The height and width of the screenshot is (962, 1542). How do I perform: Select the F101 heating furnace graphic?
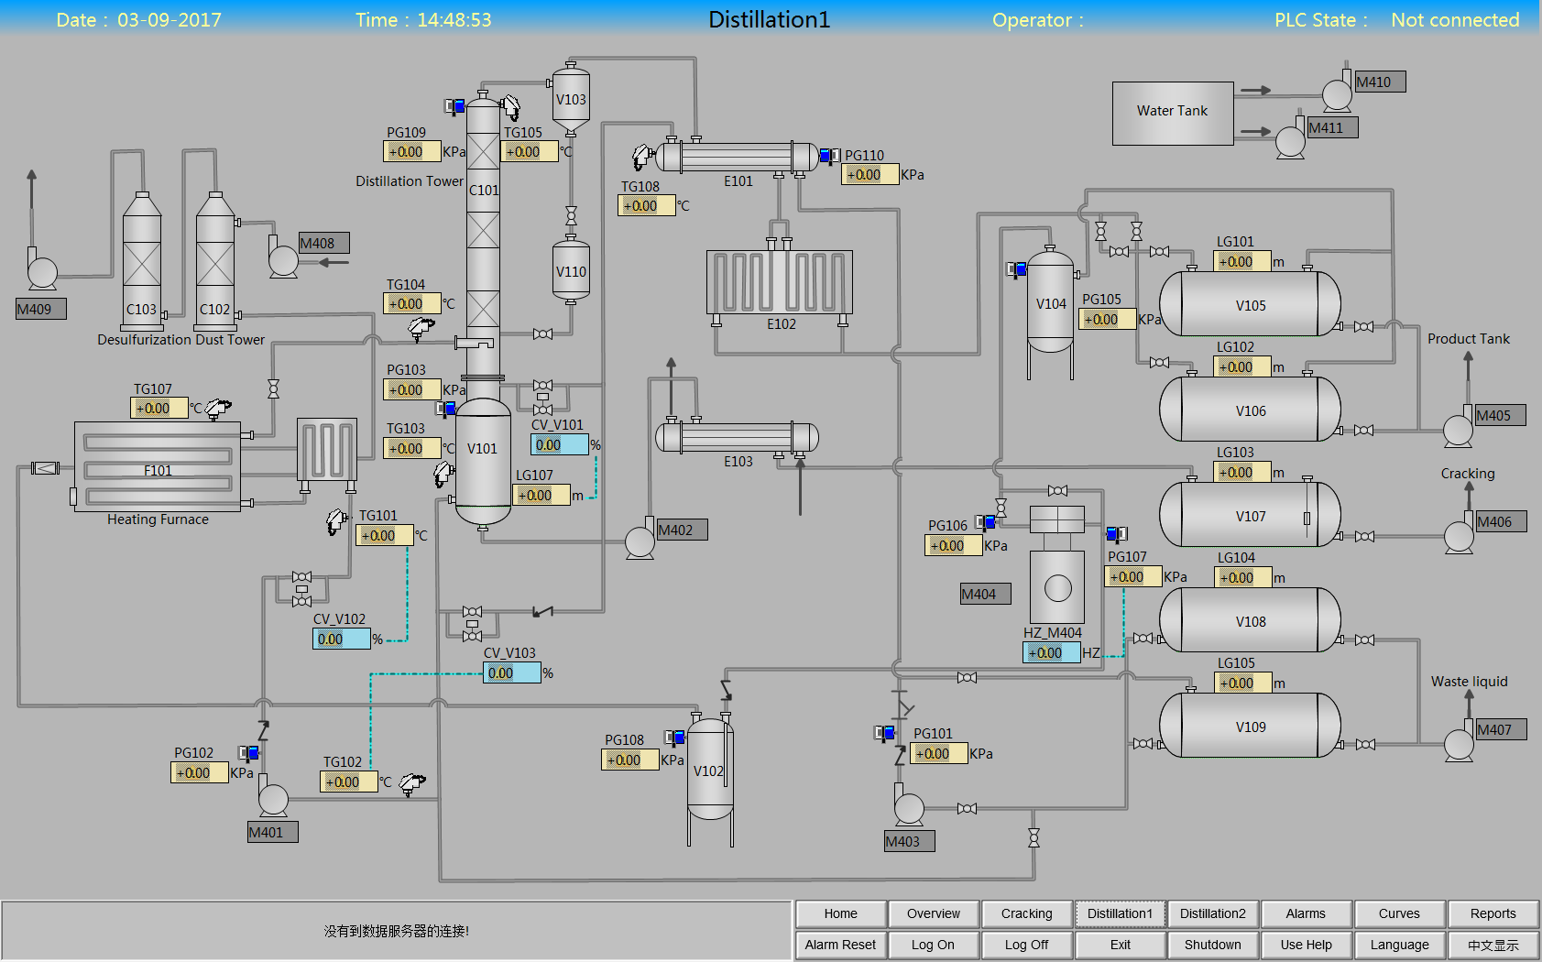pos(158,468)
